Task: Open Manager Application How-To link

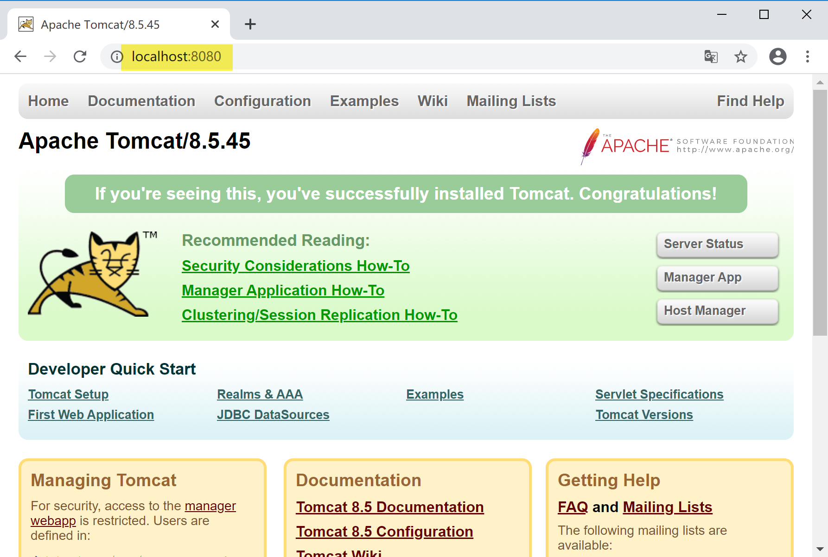Action: (x=283, y=290)
